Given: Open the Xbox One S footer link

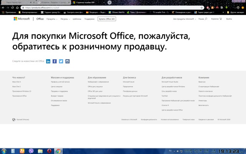Looking at the screenshot, I should (x=17, y=87).
